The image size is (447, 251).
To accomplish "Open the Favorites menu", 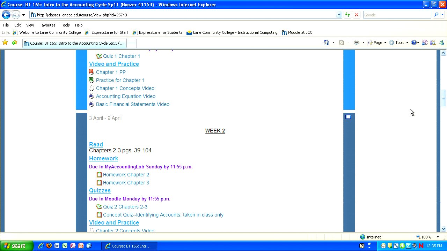I will point(47,25).
